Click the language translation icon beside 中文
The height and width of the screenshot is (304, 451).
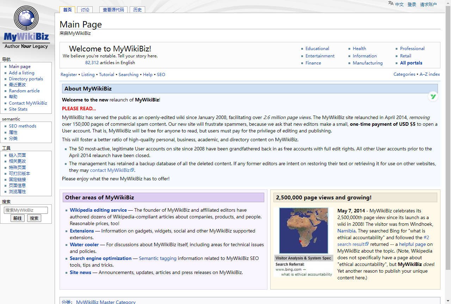[x=390, y=4]
